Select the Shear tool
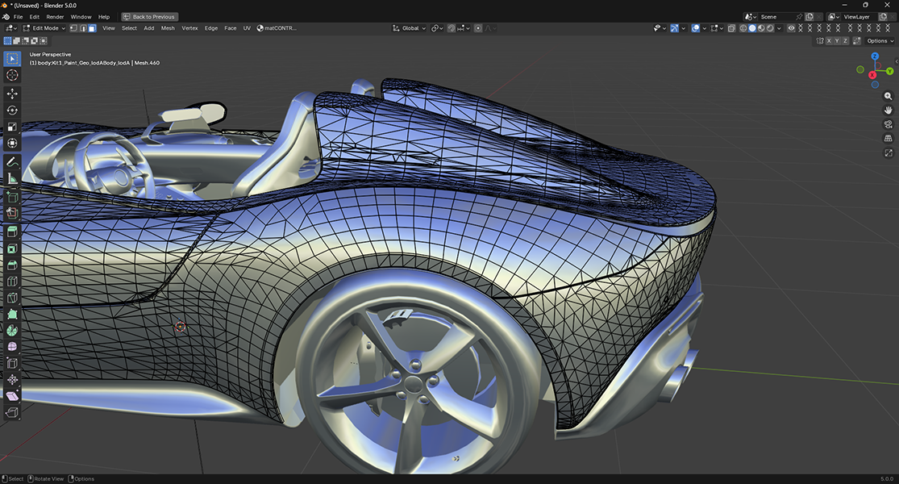Viewport: 899px width, 484px height. [x=12, y=396]
